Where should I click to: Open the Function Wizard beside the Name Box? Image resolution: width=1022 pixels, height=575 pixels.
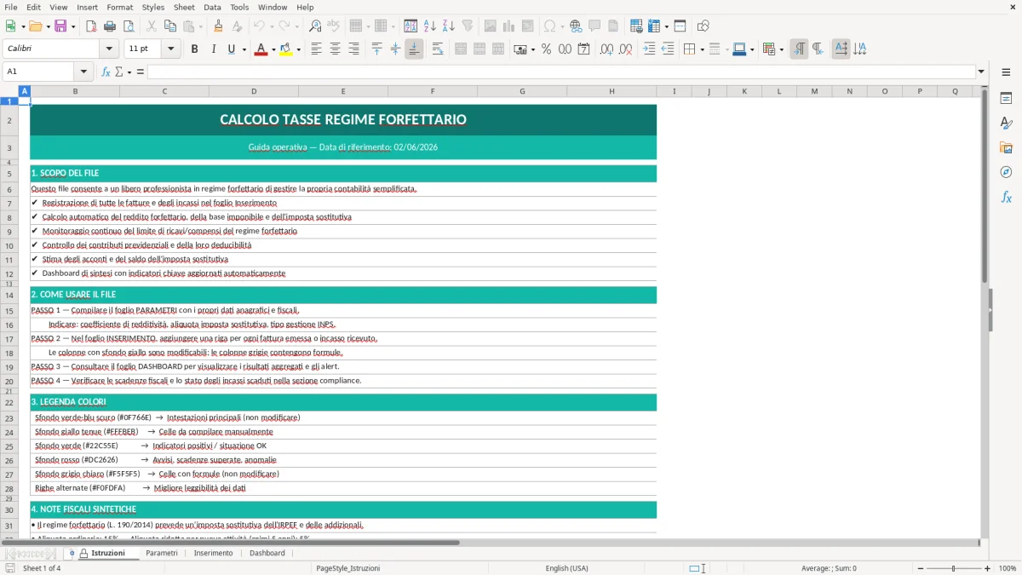coord(106,72)
